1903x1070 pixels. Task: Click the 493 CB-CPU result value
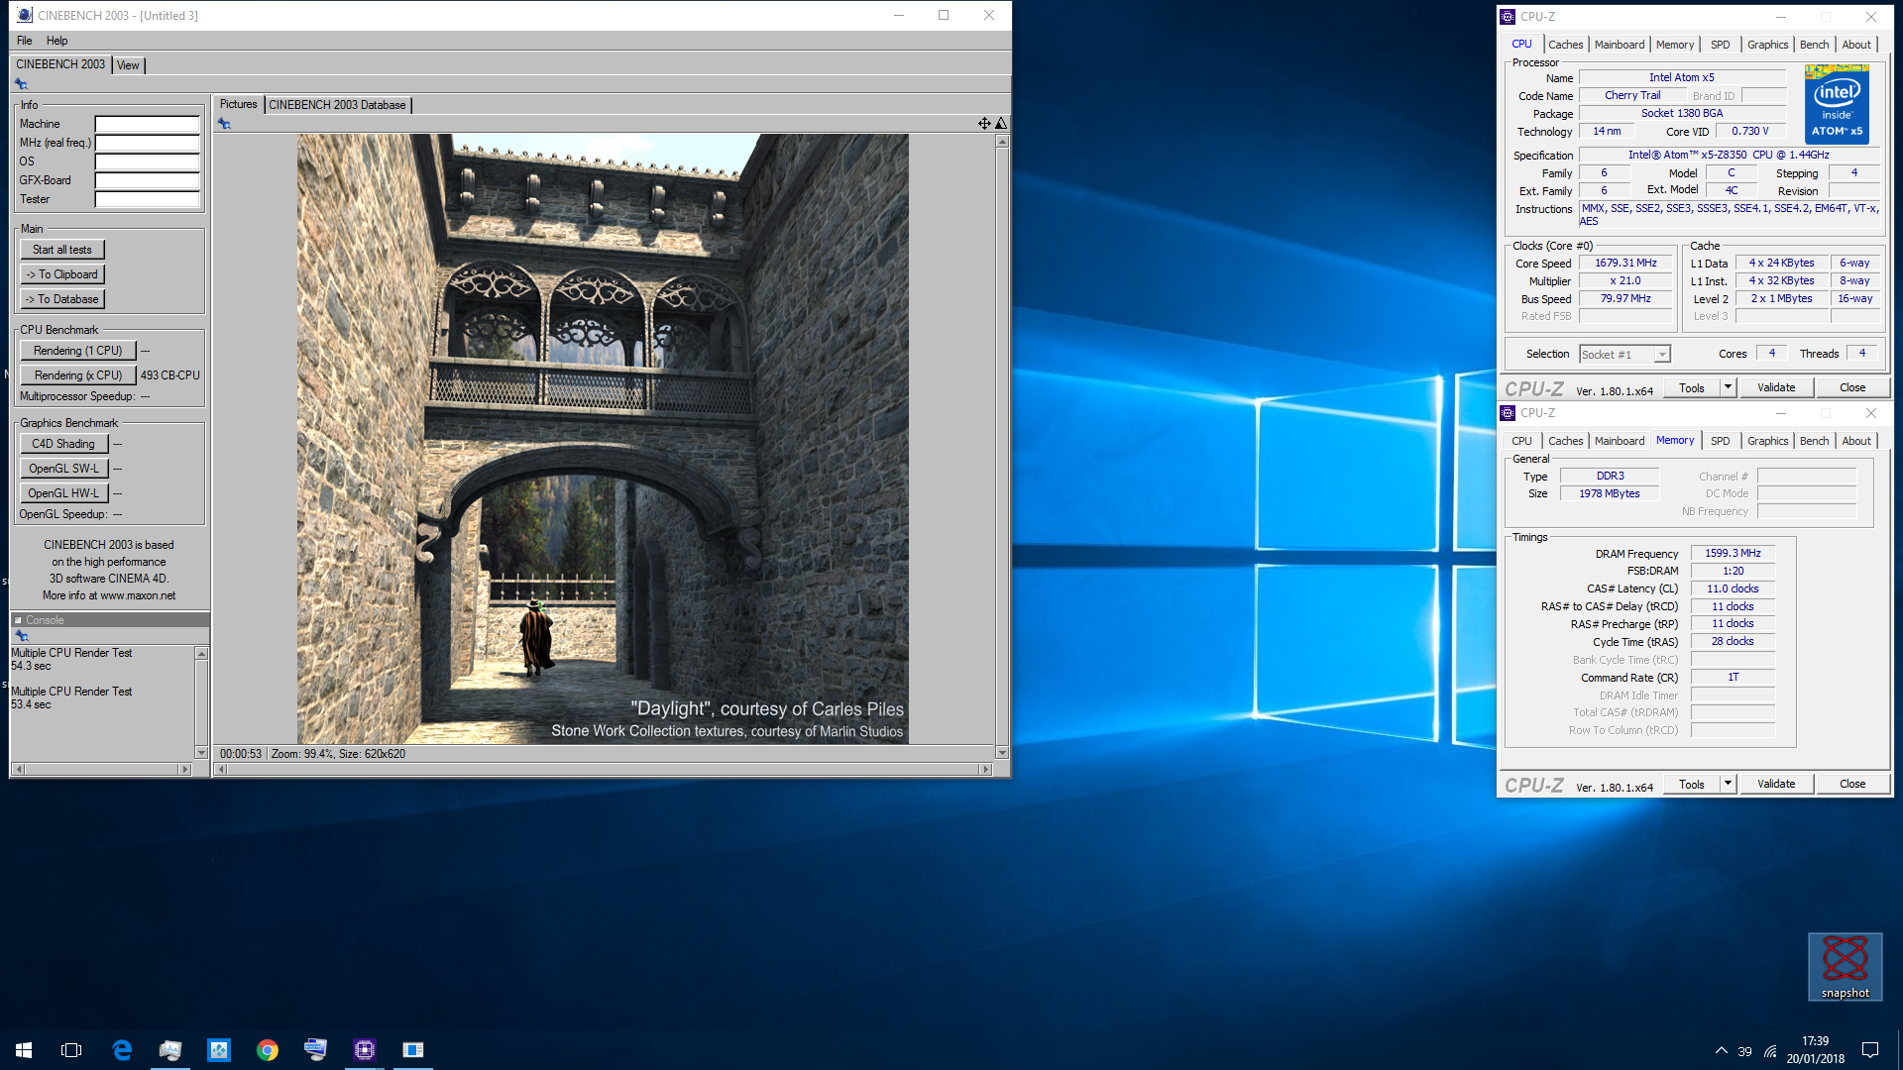point(169,375)
